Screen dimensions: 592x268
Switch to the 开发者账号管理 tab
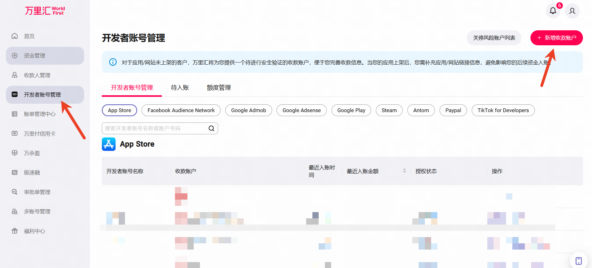132,88
